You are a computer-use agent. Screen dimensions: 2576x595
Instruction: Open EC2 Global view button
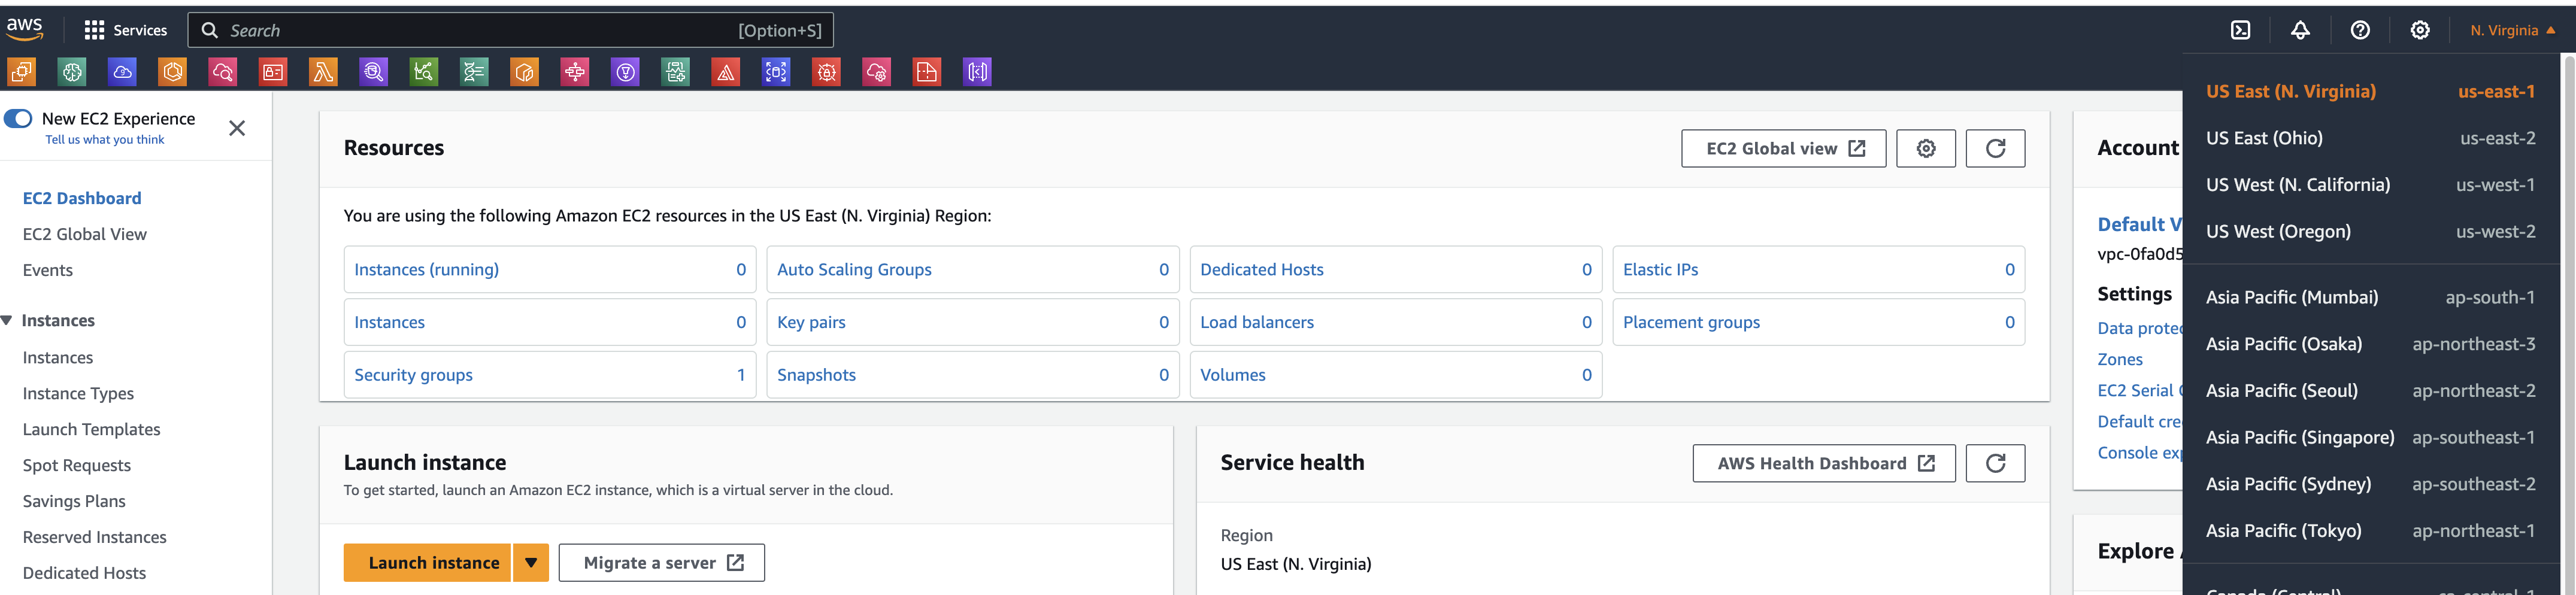pos(1784,148)
